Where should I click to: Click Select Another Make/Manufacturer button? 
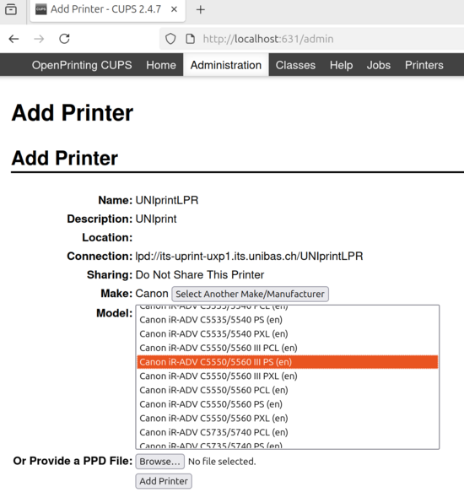pos(250,294)
